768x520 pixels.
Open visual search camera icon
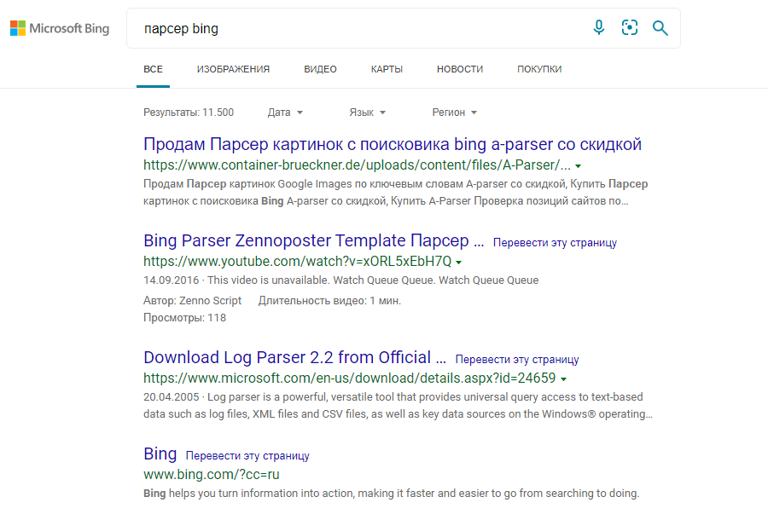tap(630, 28)
